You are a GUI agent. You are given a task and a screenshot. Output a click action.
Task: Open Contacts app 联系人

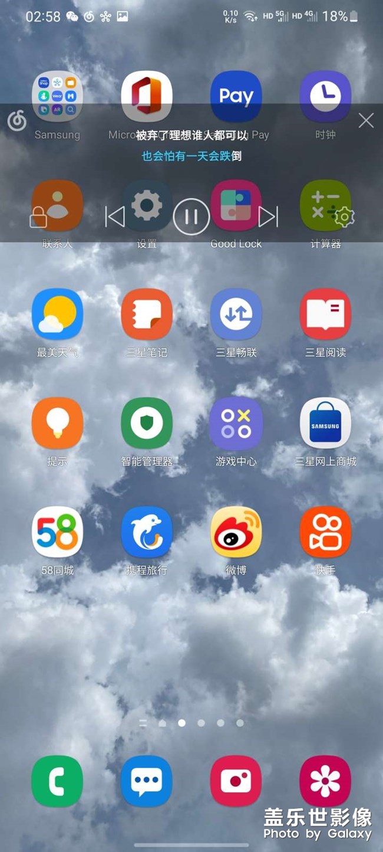point(57,205)
